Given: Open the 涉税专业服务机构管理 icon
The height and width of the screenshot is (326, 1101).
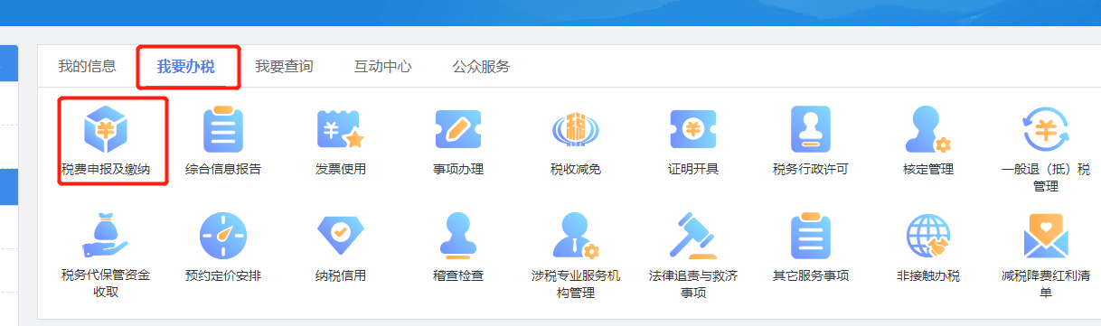Looking at the screenshot, I should [x=576, y=236].
